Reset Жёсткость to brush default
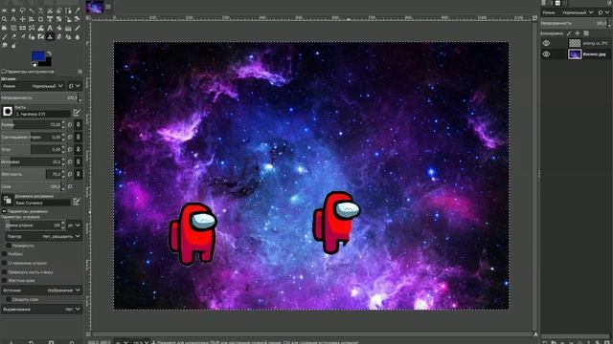This screenshot has width=613, height=344. click(x=70, y=174)
